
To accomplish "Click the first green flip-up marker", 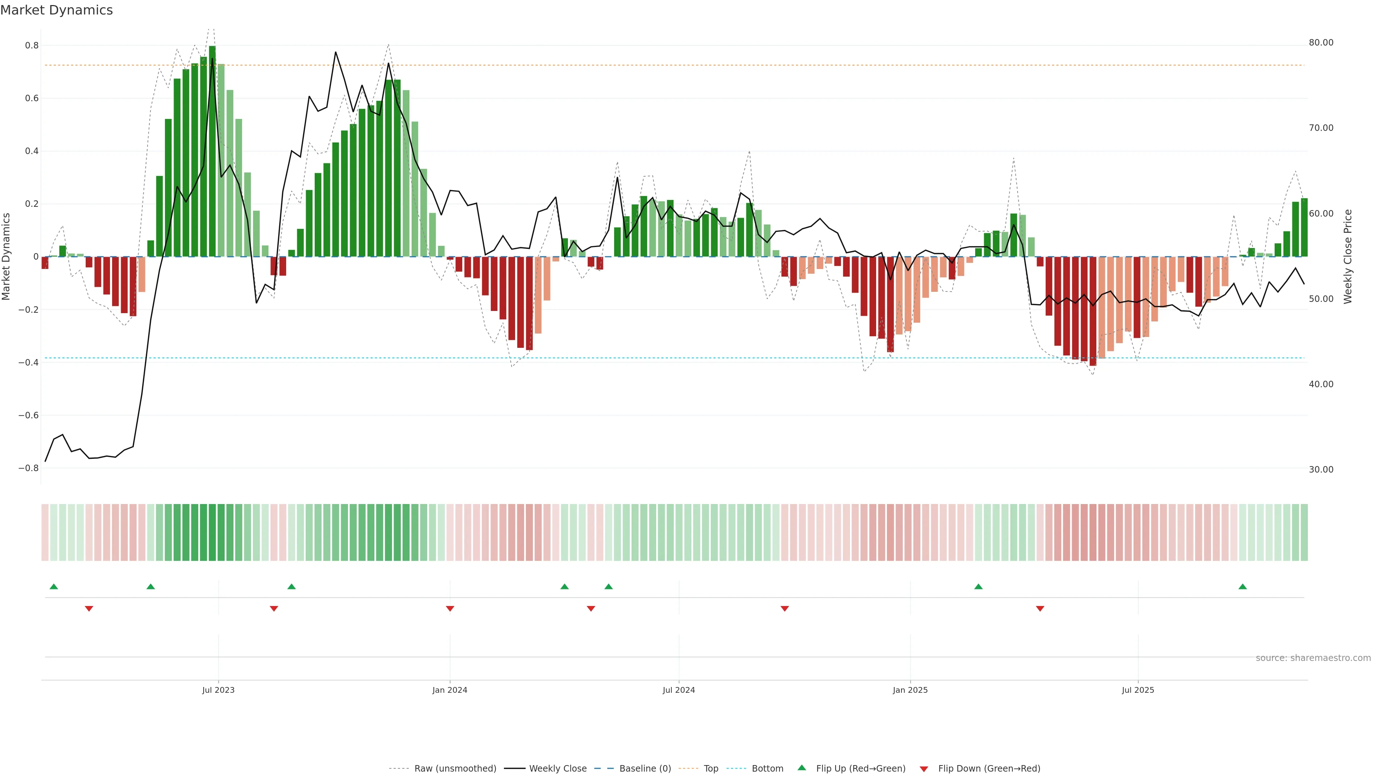I will pos(54,586).
